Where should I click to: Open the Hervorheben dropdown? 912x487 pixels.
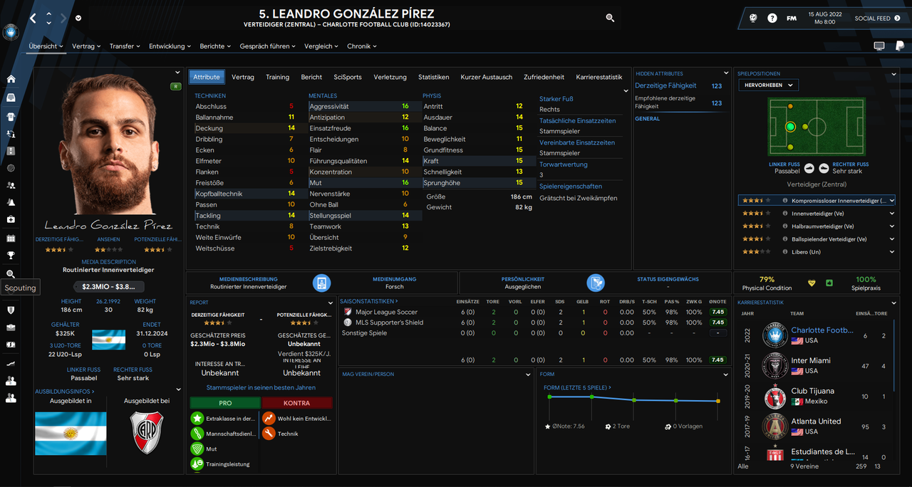[768, 85]
